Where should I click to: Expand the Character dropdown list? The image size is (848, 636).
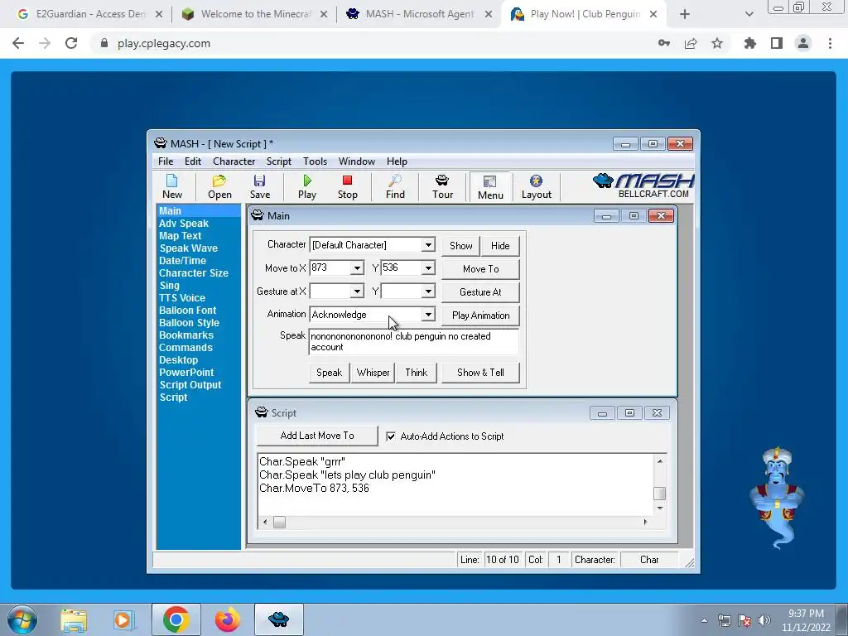[x=428, y=245]
